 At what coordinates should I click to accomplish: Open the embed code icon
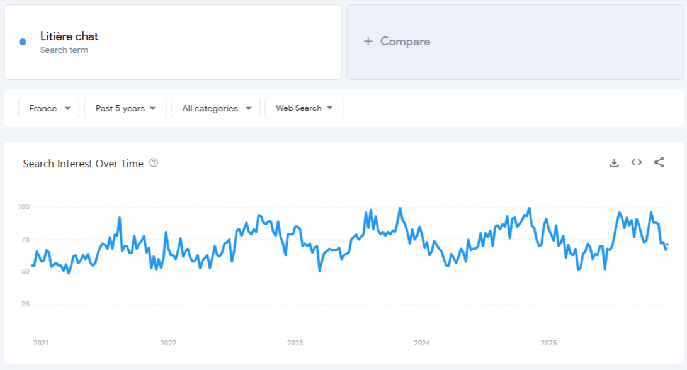(x=636, y=162)
